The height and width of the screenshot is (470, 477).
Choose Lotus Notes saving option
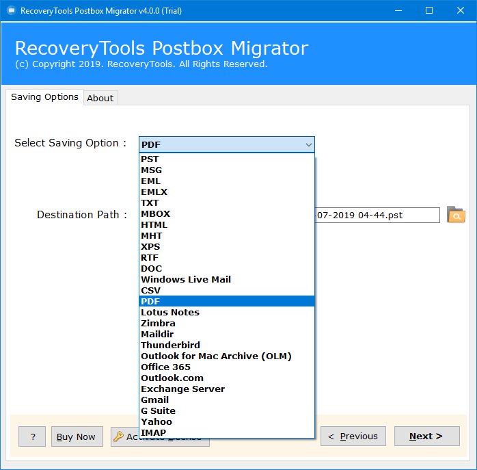tap(227, 312)
